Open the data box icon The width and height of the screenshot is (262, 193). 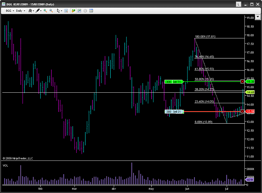coord(91,11)
